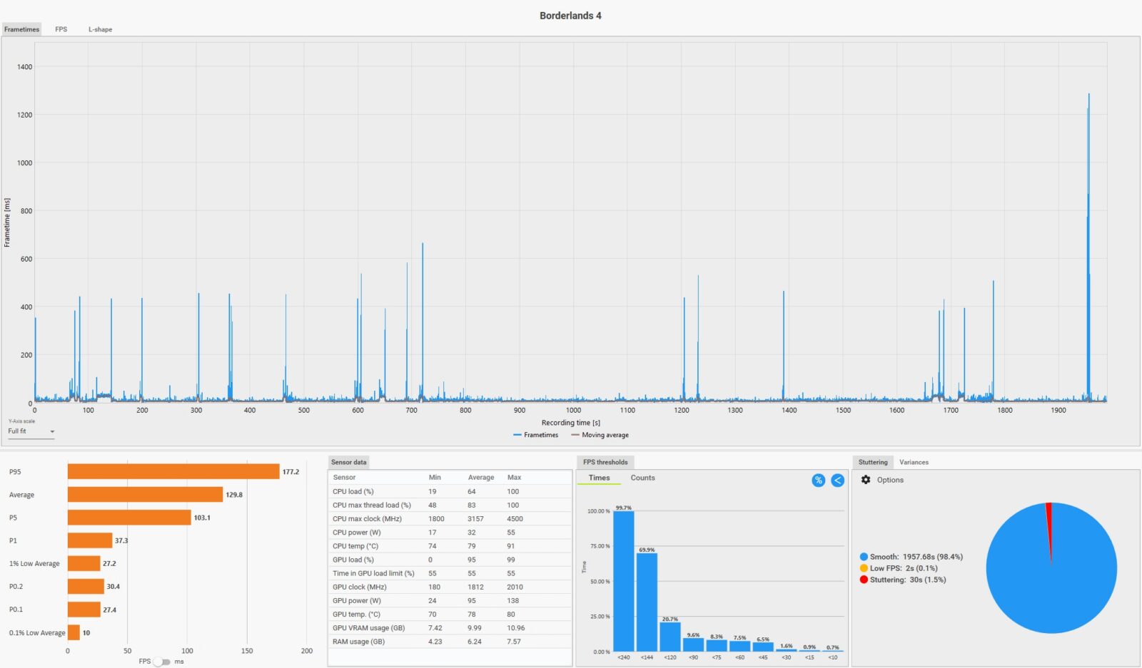1142x668 pixels.
Task: Click the Options label in Stuttering panel
Action: (890, 480)
